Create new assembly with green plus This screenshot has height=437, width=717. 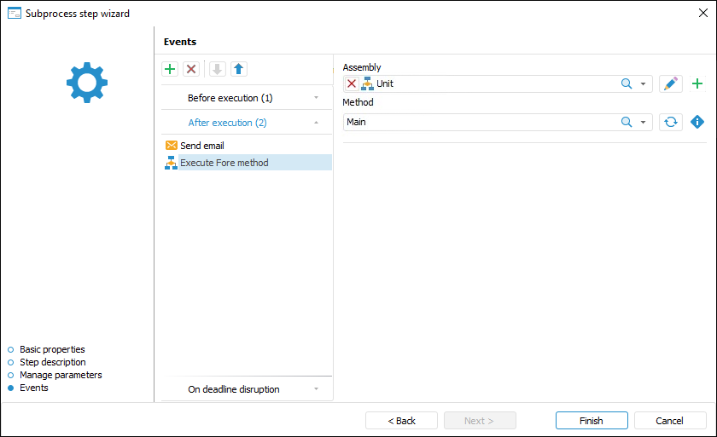click(x=697, y=83)
